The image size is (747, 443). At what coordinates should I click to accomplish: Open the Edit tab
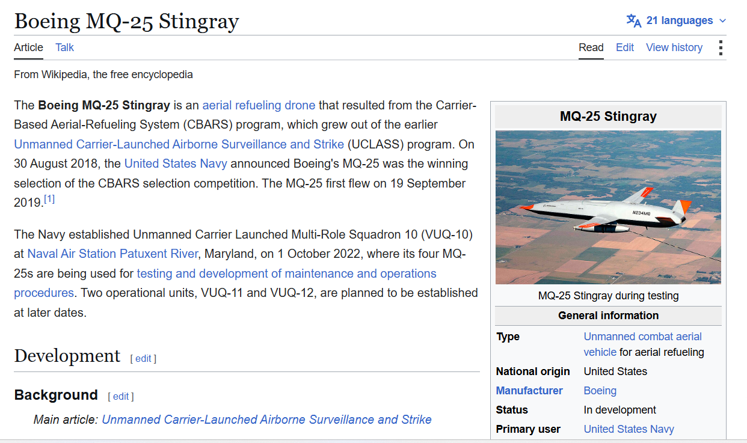pyautogui.click(x=625, y=47)
